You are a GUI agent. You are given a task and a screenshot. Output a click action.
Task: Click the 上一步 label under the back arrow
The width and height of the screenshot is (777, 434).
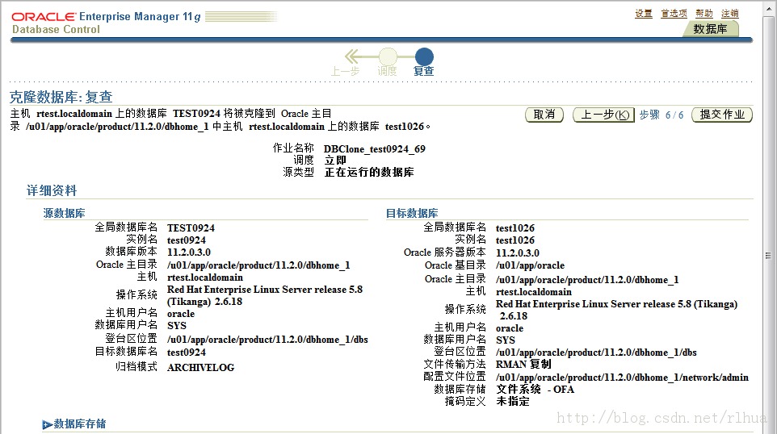pos(345,71)
